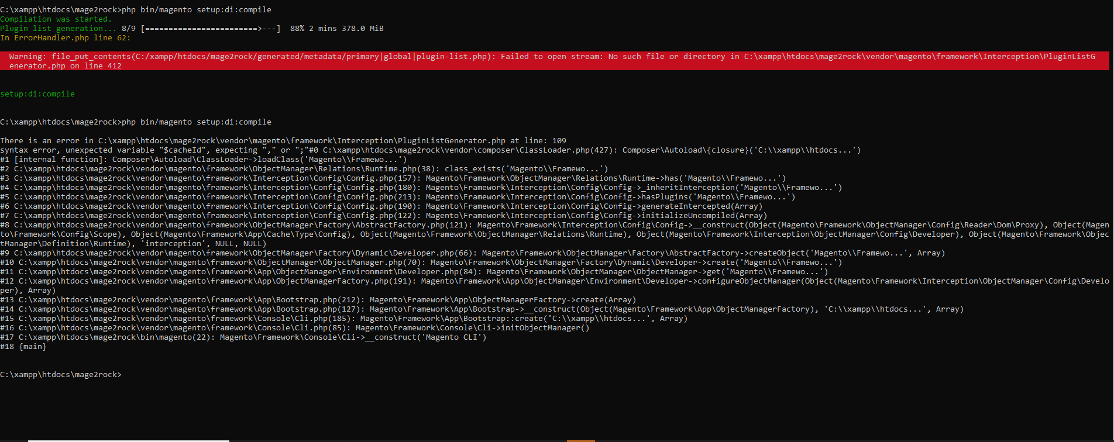Click the red file_put_contents warning block
This screenshot has width=1114, height=442.
point(550,61)
